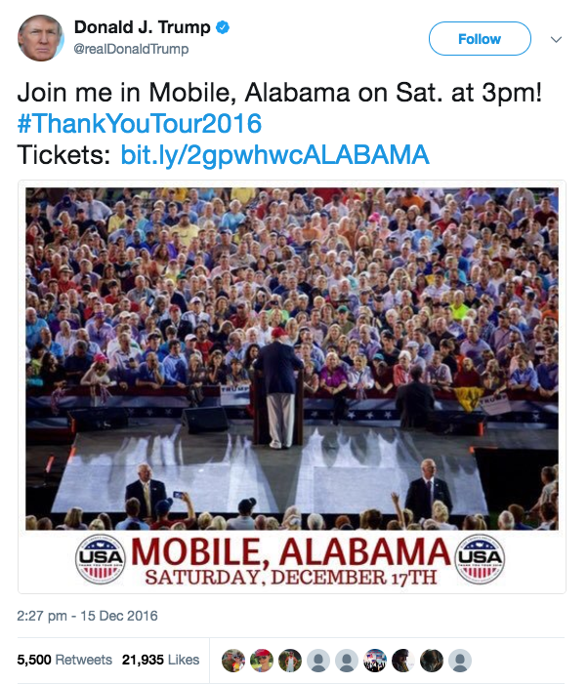Click the sixth liker avatar with crowd photo

(375, 661)
